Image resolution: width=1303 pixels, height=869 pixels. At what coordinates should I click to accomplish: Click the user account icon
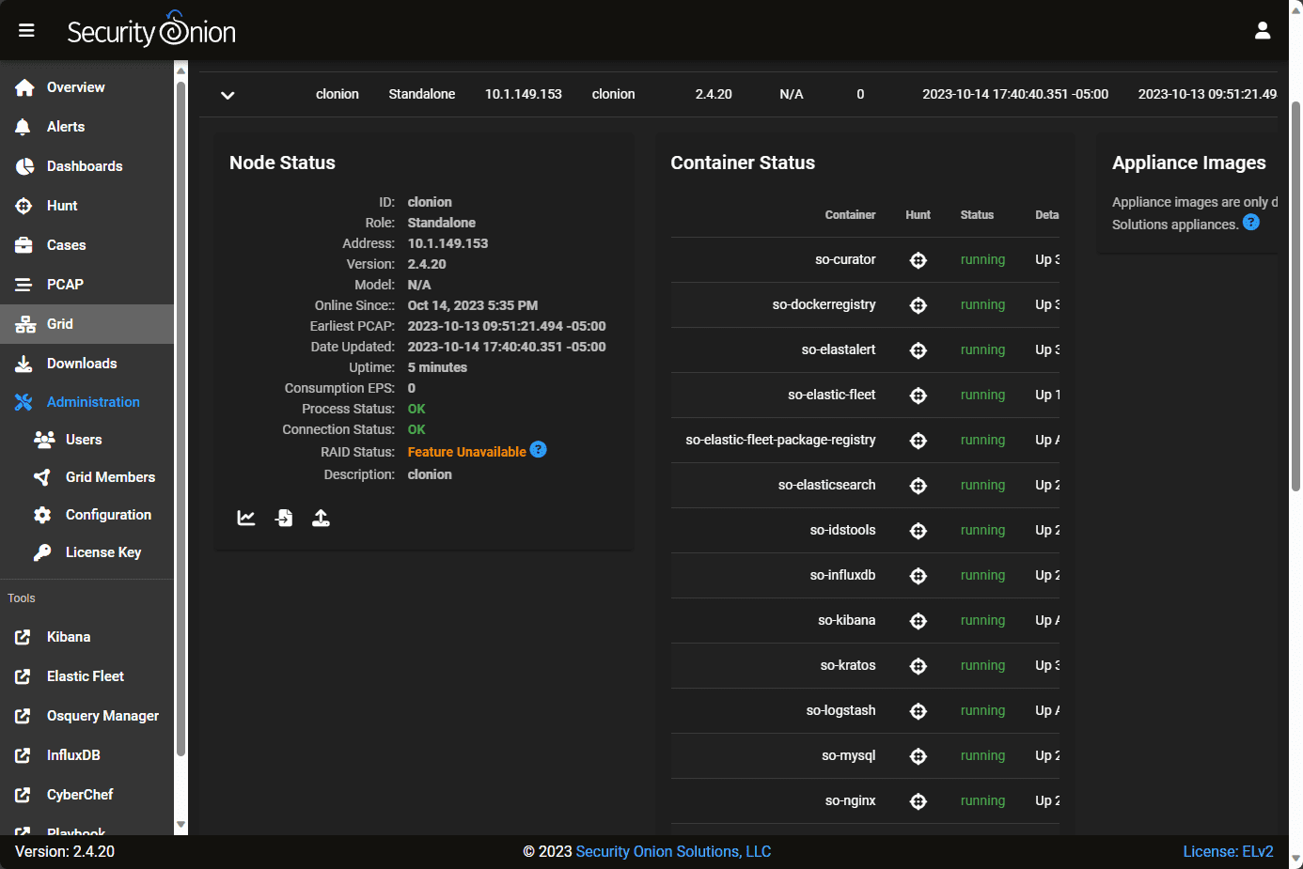(x=1262, y=31)
